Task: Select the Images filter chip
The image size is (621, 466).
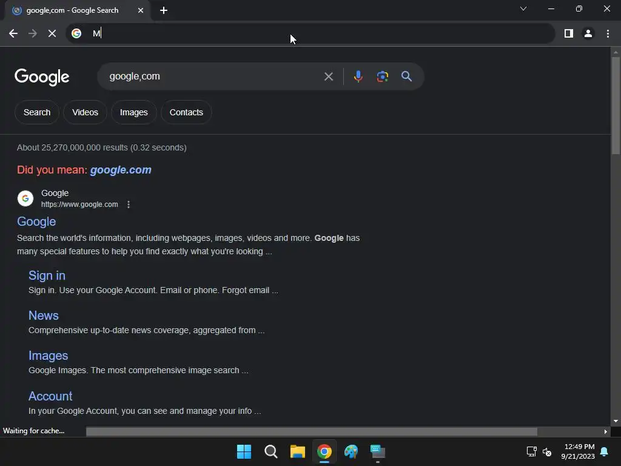Action: click(x=134, y=112)
